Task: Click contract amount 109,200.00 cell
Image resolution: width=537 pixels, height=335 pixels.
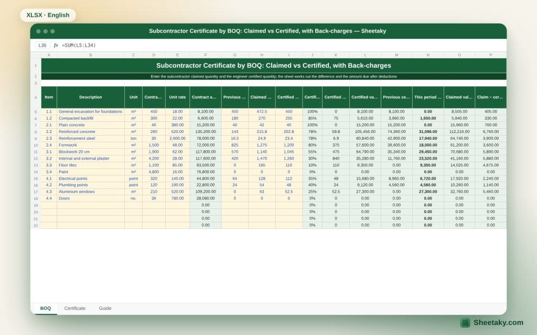Action: pos(206,192)
